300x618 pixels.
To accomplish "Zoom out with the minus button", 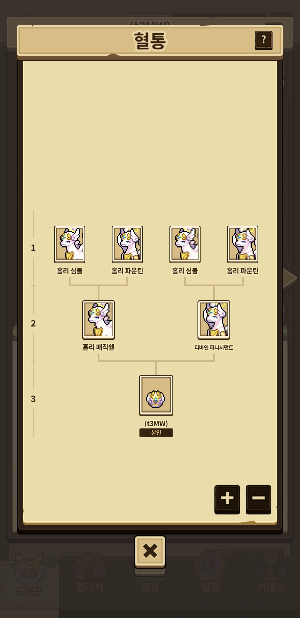I will (x=258, y=500).
